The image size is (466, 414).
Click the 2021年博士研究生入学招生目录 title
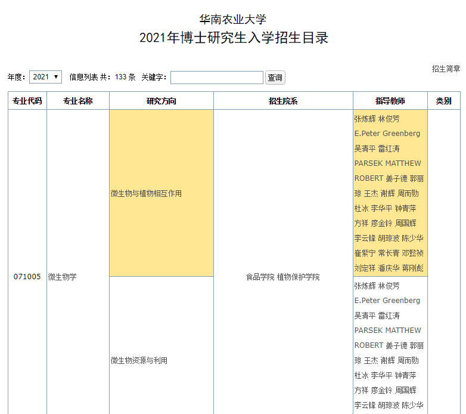click(x=234, y=38)
